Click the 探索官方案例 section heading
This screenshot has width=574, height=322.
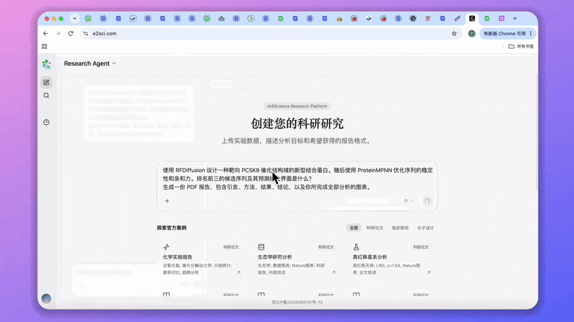click(x=171, y=227)
